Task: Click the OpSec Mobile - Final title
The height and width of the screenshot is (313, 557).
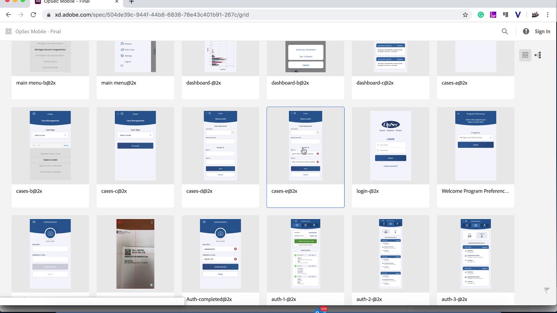Action: pos(38,31)
